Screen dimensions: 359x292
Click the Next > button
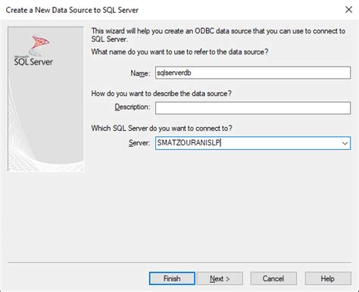point(220,278)
